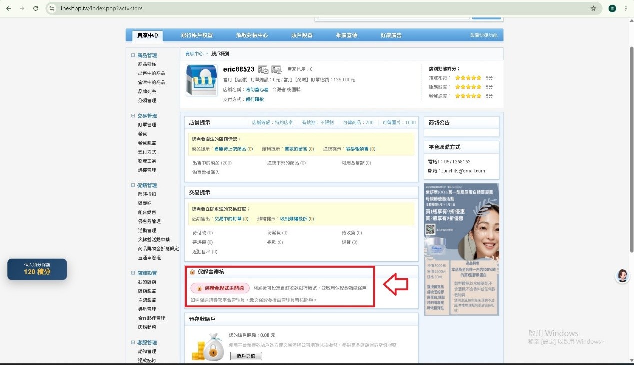
Task: Open the Chrome profile avatar
Action: tap(612, 8)
